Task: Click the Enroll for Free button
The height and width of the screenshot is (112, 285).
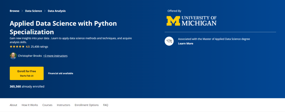Action: (27, 73)
